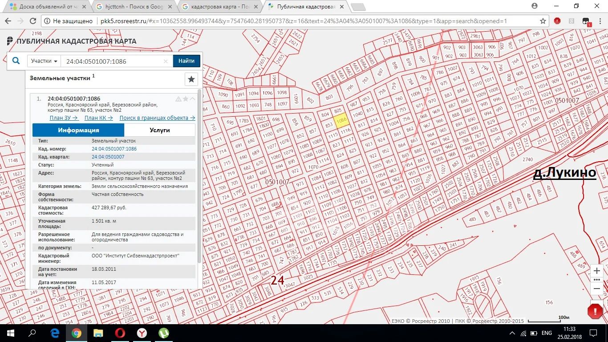This screenshot has height=342, width=608.
Task: Click the Публичная кадастровая карта logo
Action: point(72,41)
